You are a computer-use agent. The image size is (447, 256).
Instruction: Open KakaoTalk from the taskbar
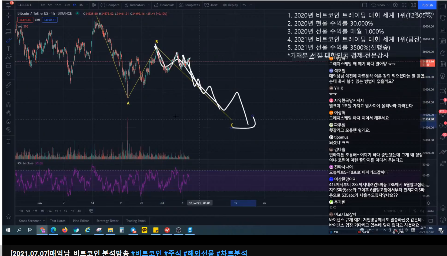pyautogui.click(x=145, y=230)
